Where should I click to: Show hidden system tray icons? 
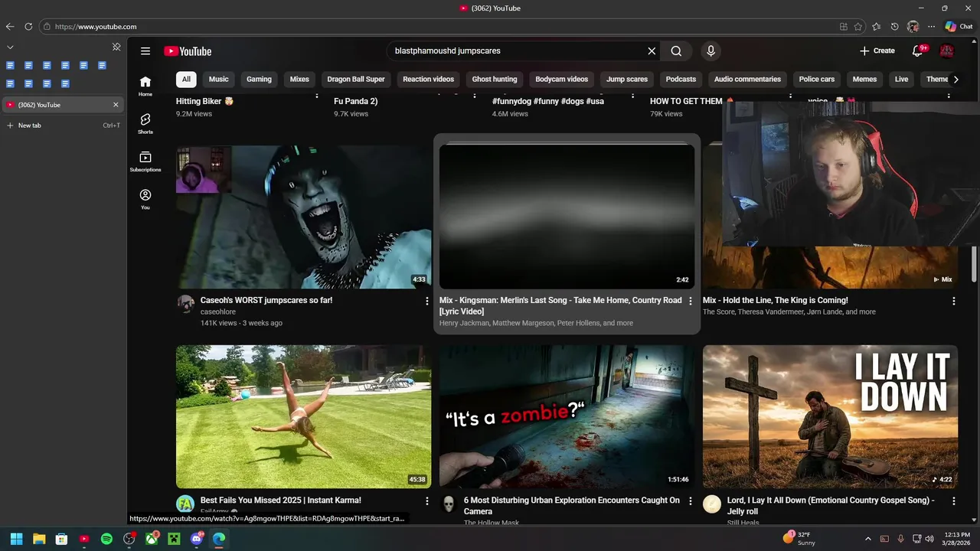click(x=867, y=539)
